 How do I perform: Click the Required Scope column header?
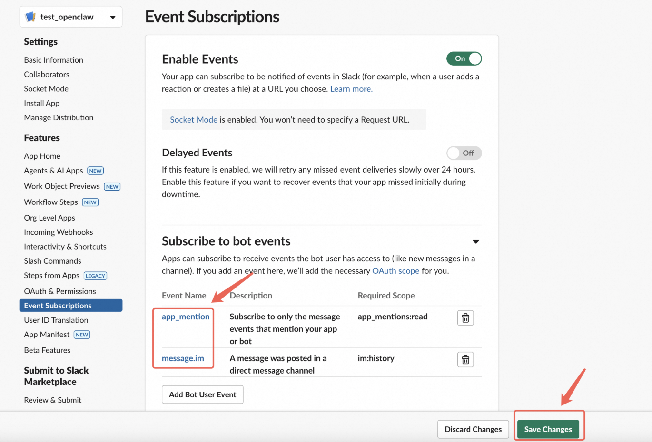coord(386,296)
